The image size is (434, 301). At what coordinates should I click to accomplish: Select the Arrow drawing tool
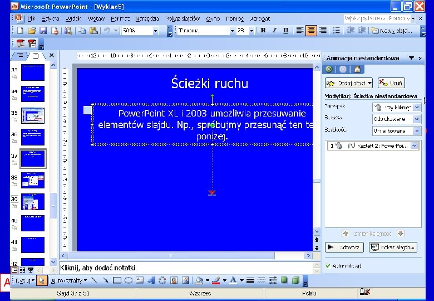tap(105, 280)
